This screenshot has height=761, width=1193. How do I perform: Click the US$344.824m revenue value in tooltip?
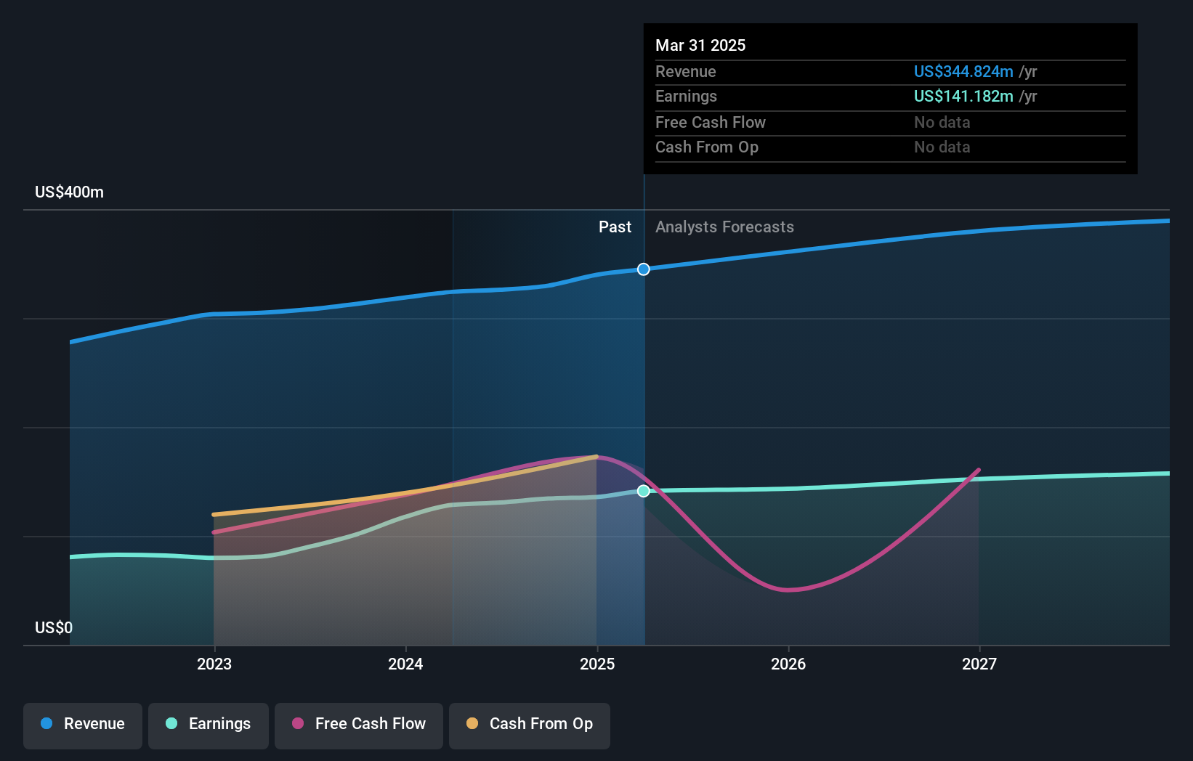coord(963,72)
